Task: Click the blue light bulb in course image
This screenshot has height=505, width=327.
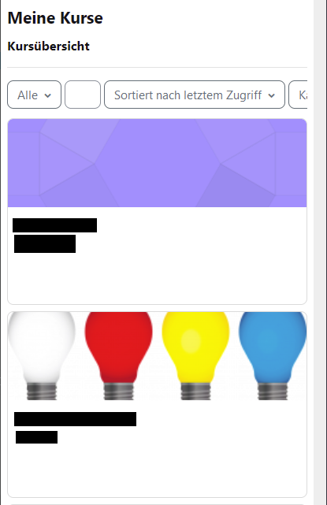Action: click(273, 355)
